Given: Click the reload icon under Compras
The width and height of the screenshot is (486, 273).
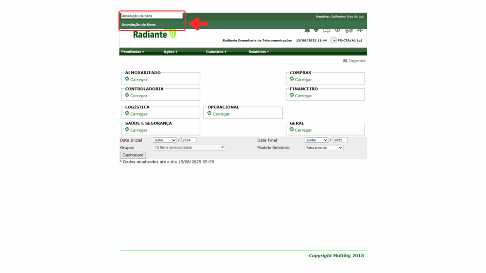Looking at the screenshot, I should point(292,79).
